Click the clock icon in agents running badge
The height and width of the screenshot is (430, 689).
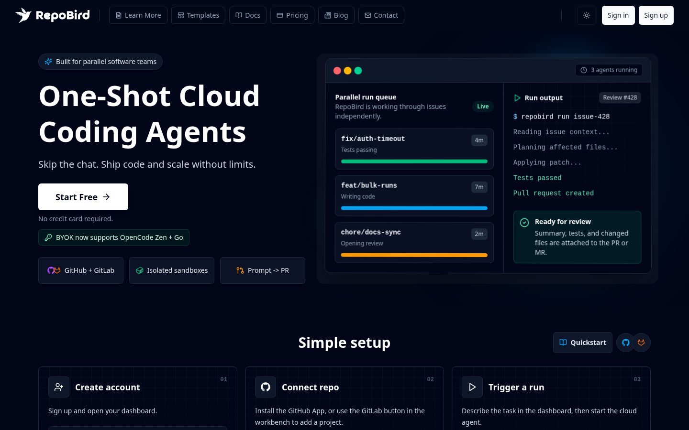(584, 70)
